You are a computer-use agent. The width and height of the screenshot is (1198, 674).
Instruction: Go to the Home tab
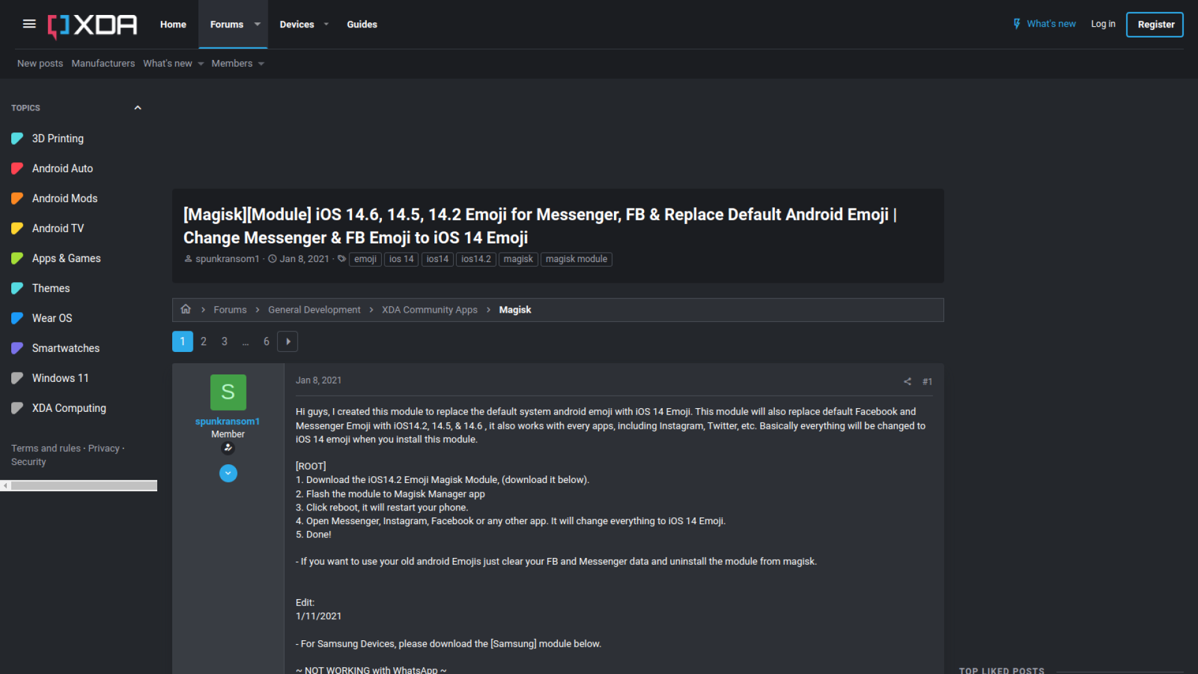(173, 24)
